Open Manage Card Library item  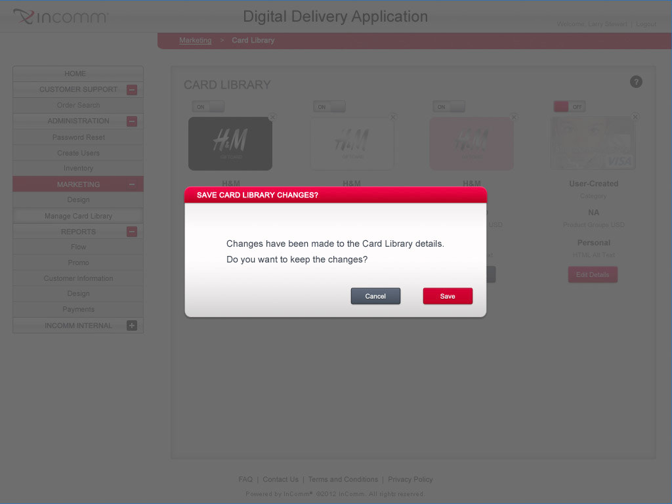(x=78, y=216)
